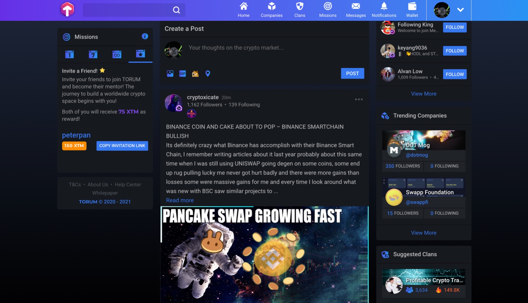Click 15 FOLLOWERS of Swapp Foundation

pyautogui.click(x=403, y=213)
